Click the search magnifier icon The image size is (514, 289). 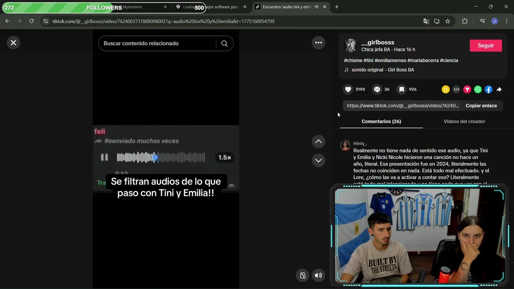tap(224, 43)
